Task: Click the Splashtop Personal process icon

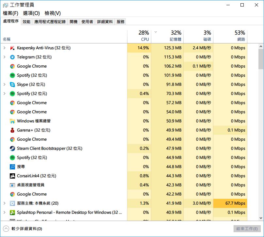Action: pos(12,213)
